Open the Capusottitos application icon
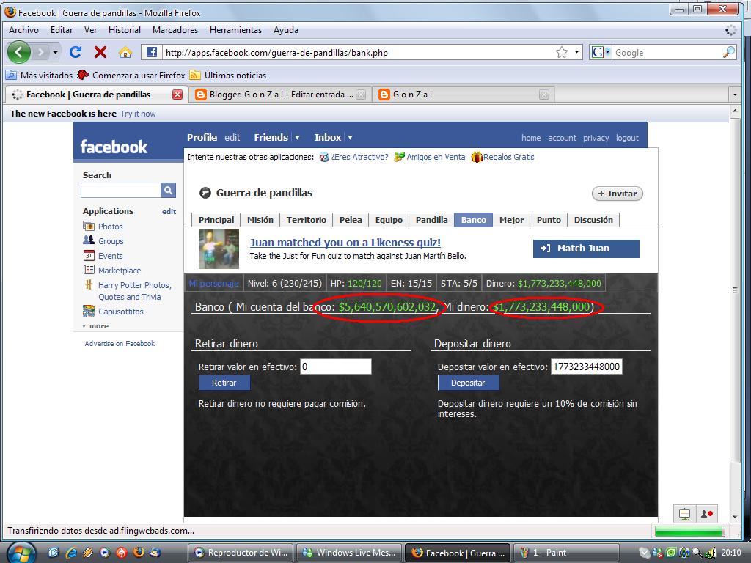 tap(89, 311)
